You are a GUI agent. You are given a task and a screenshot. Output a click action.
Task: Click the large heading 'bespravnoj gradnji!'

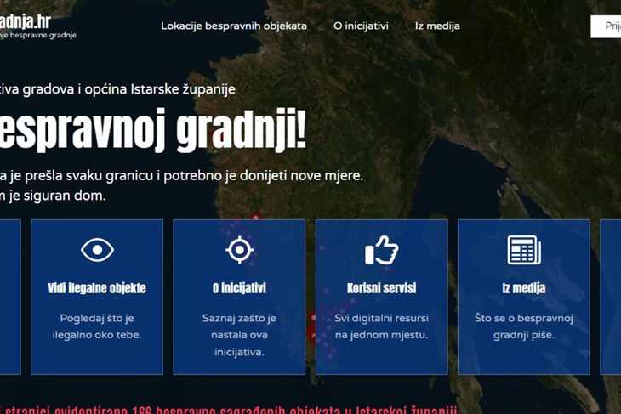(x=153, y=130)
